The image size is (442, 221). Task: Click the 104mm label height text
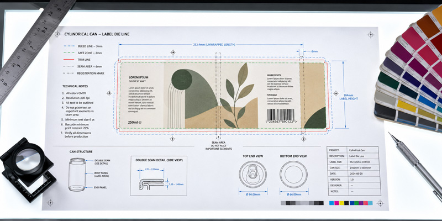(x=349, y=97)
